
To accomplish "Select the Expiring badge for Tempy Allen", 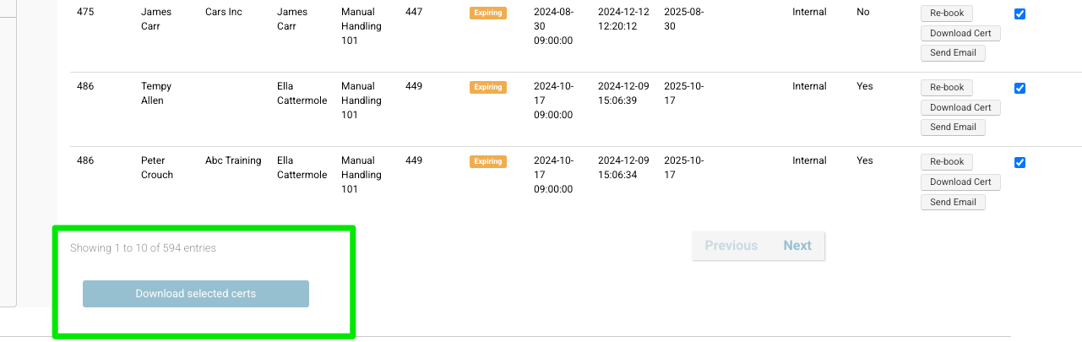I will [x=488, y=87].
